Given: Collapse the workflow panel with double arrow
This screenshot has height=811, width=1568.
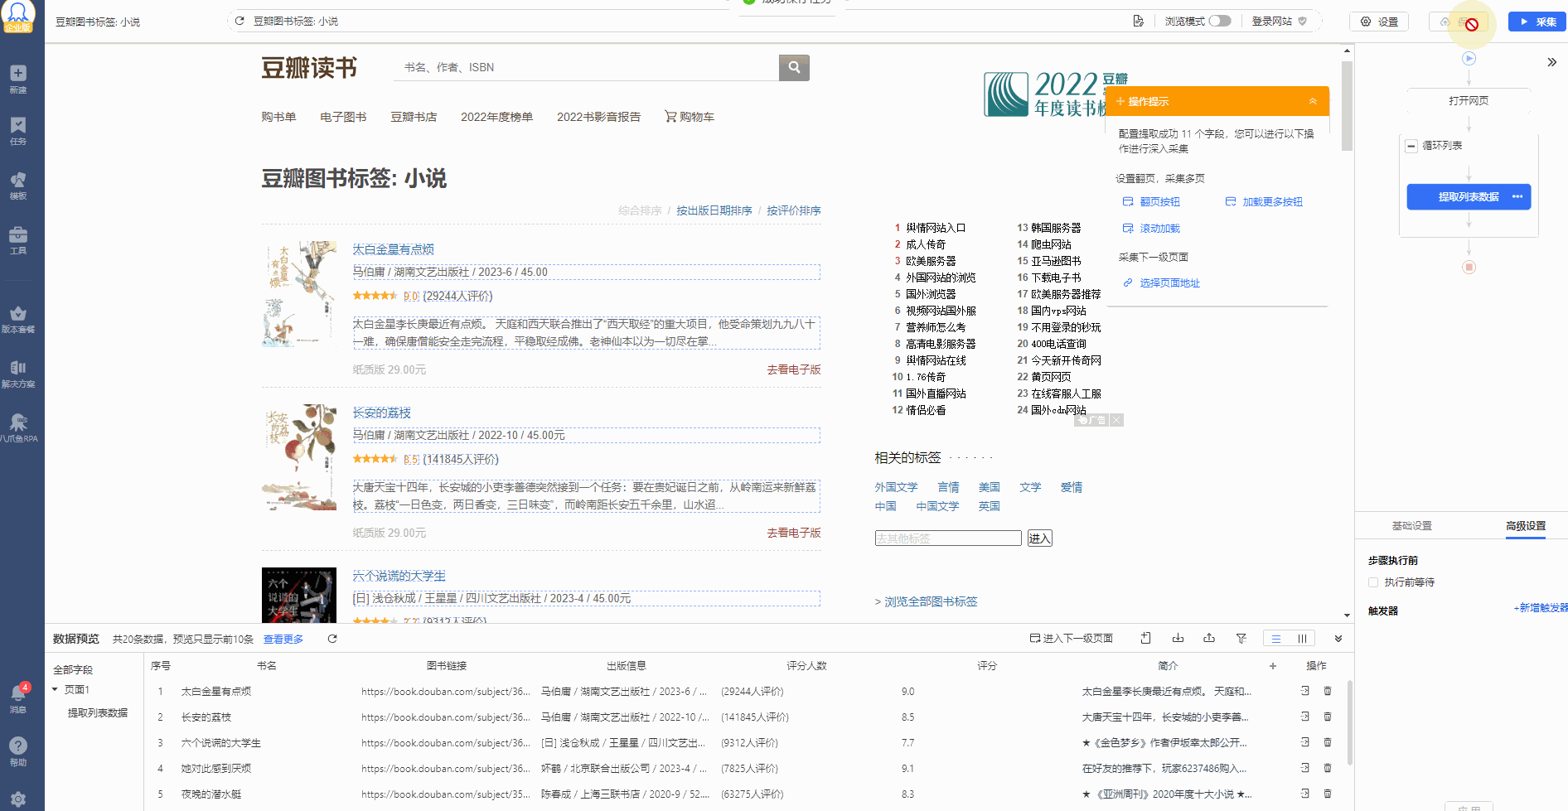Looking at the screenshot, I should click(x=1551, y=62).
